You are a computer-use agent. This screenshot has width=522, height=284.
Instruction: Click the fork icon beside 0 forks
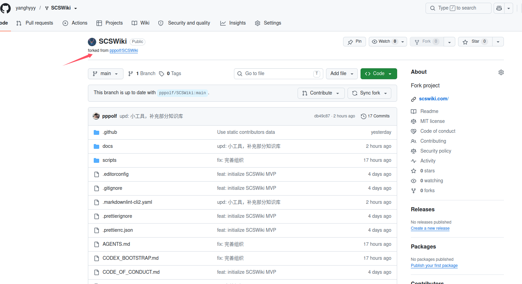click(414, 190)
